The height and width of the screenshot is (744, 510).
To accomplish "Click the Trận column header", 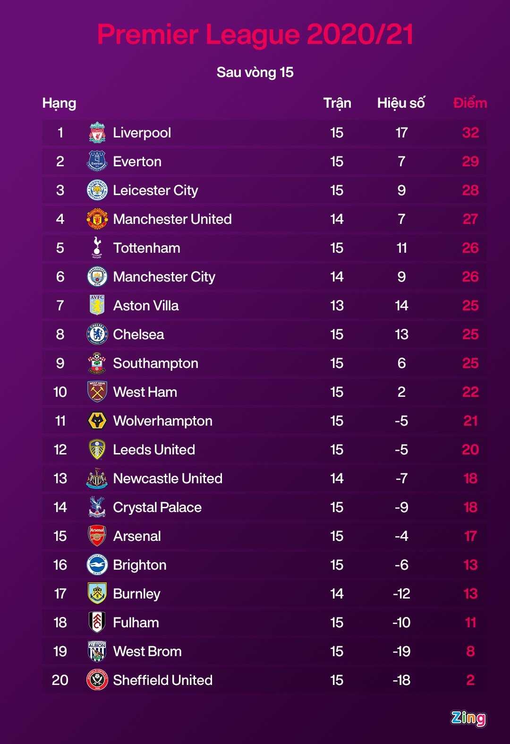I will coord(337,103).
